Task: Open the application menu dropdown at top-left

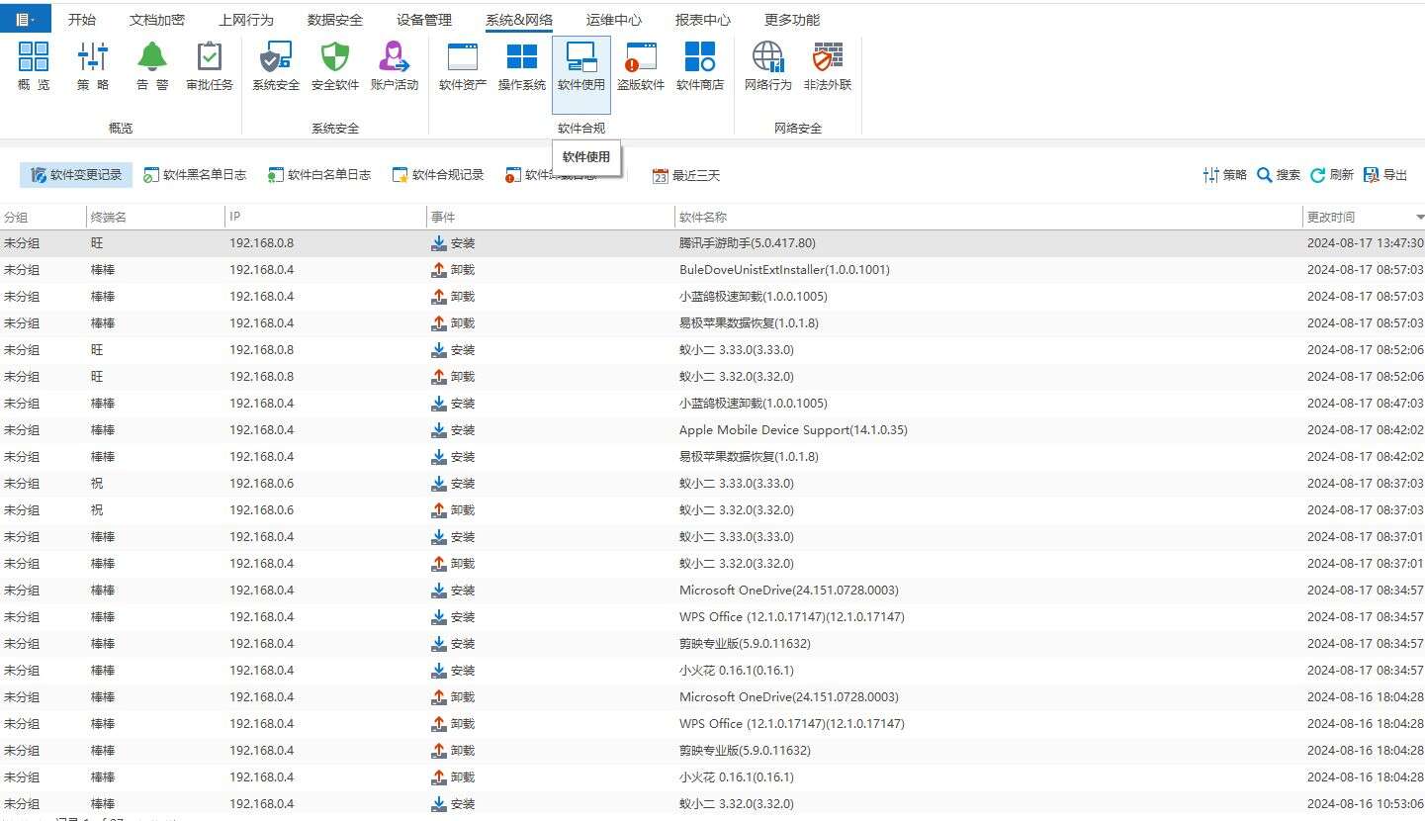Action: 25,19
